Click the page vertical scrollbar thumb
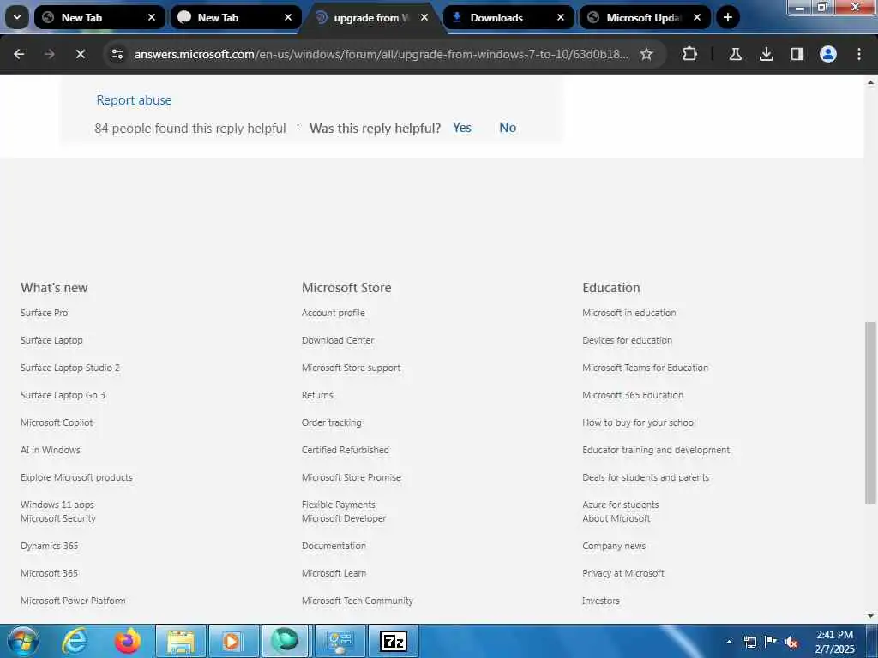 tap(870, 413)
